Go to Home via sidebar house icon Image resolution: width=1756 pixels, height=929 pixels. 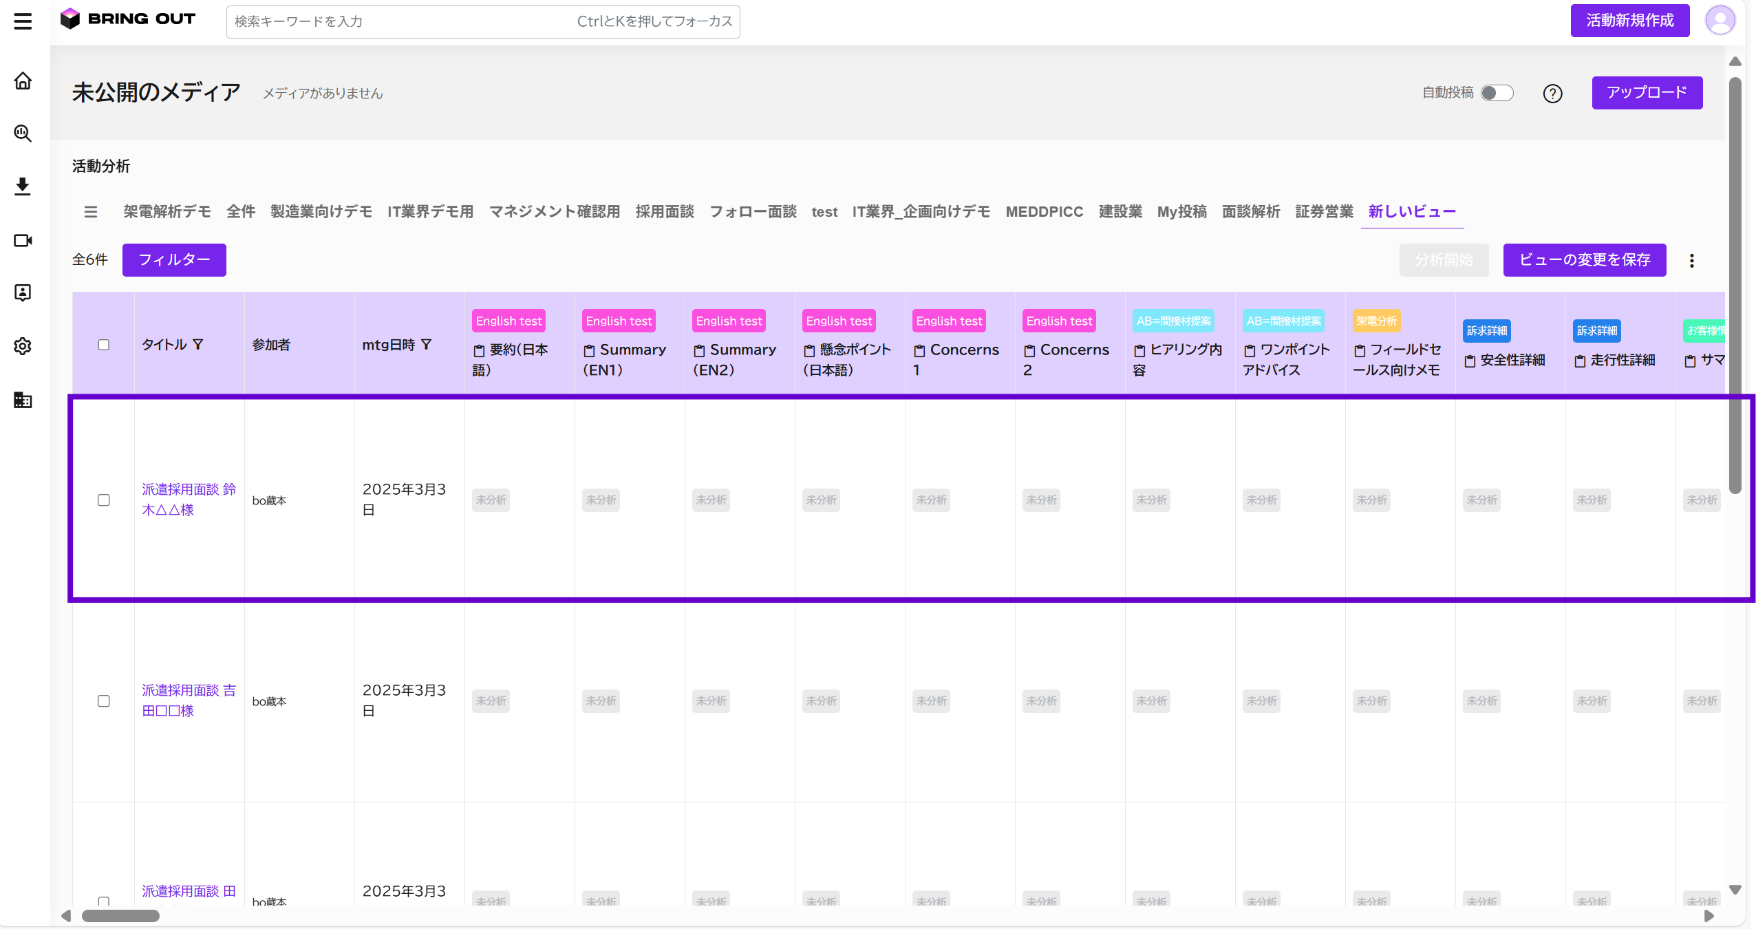(x=23, y=81)
